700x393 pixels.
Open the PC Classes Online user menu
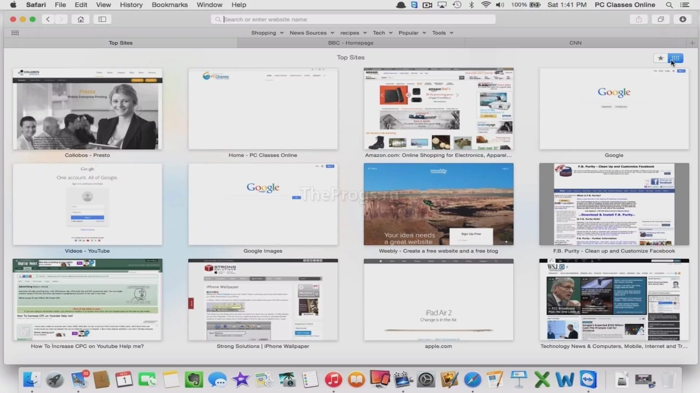point(625,5)
